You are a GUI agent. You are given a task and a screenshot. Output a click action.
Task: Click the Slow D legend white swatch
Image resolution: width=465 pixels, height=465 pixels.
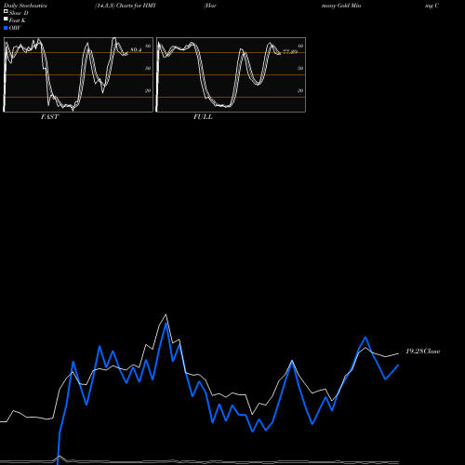point(6,12)
